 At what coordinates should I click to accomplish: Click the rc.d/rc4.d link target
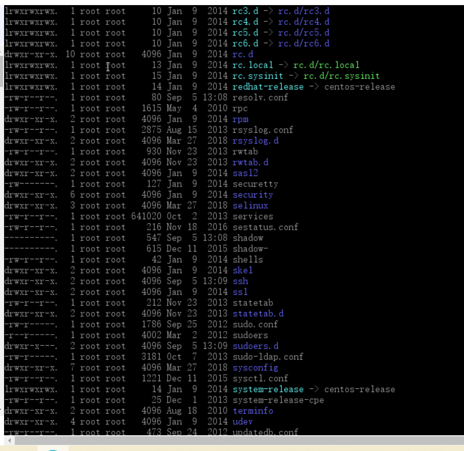(303, 22)
